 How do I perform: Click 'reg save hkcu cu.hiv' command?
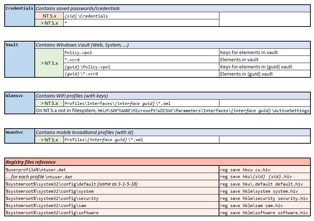click(245, 170)
